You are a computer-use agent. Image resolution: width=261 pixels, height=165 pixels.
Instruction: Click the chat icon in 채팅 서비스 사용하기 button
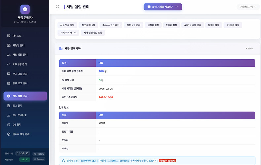(x=149, y=7)
